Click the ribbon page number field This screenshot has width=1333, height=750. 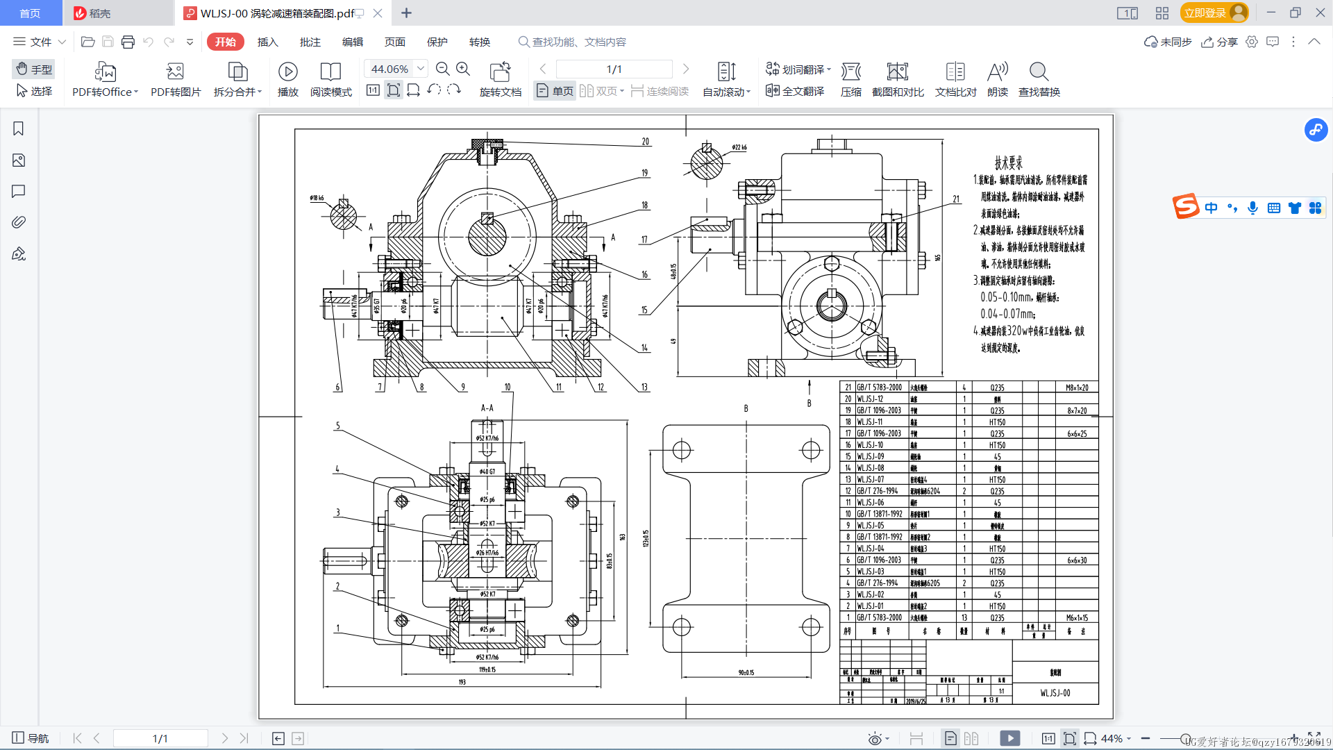[x=614, y=69]
